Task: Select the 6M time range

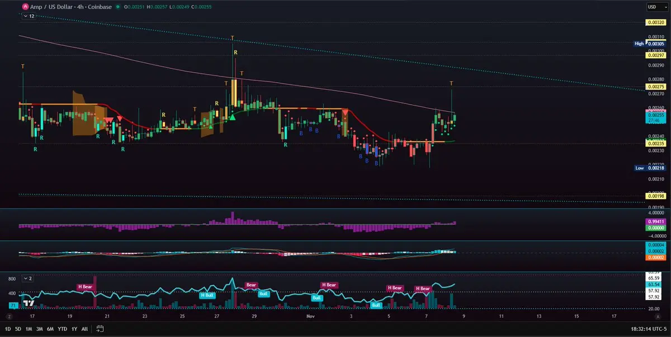Action: coord(50,329)
